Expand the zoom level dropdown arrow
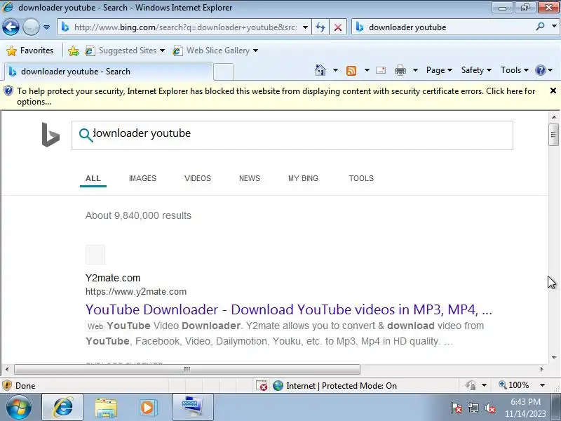The image size is (561, 421). (x=542, y=385)
